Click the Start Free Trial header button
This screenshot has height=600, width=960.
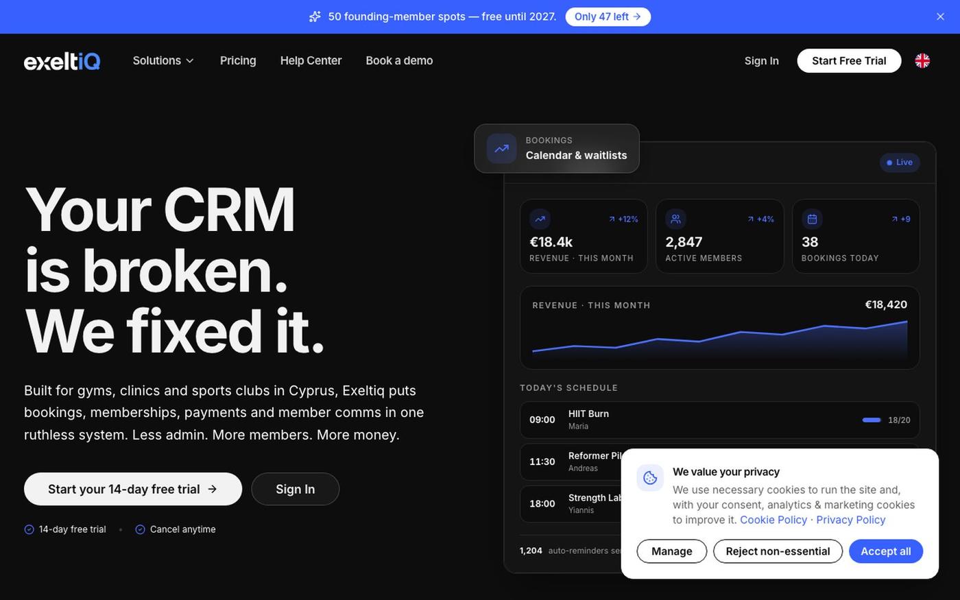(x=849, y=60)
